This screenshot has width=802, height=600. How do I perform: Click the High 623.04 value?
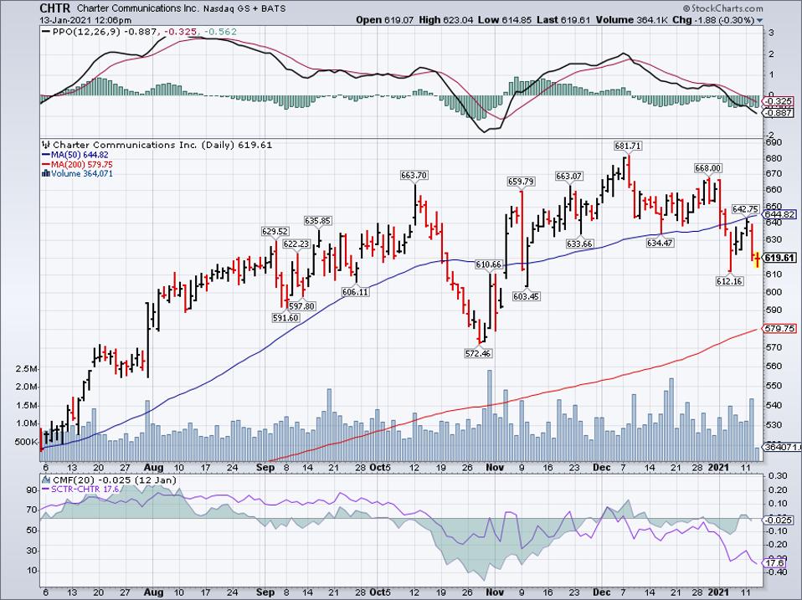click(x=446, y=20)
